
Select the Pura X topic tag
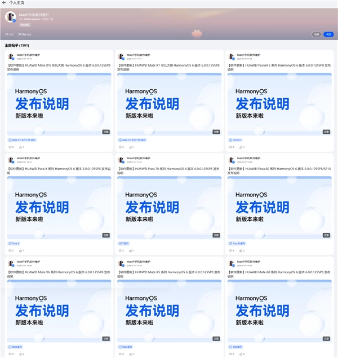[14, 243]
